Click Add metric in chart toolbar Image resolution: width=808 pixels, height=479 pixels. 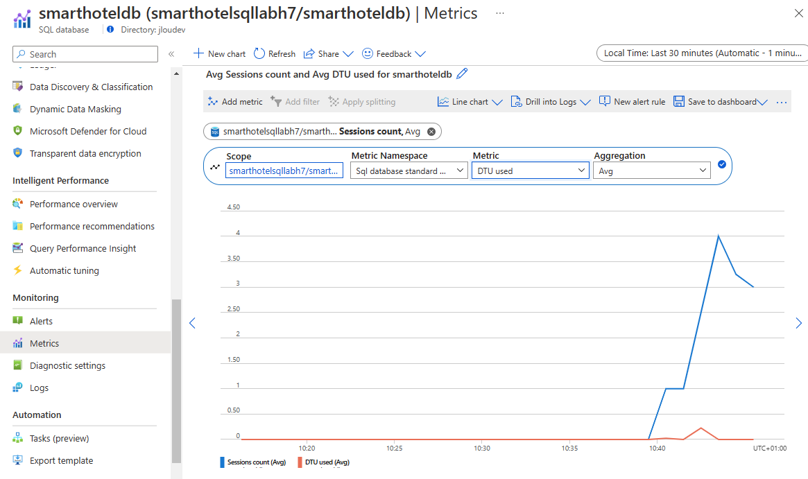[235, 102]
